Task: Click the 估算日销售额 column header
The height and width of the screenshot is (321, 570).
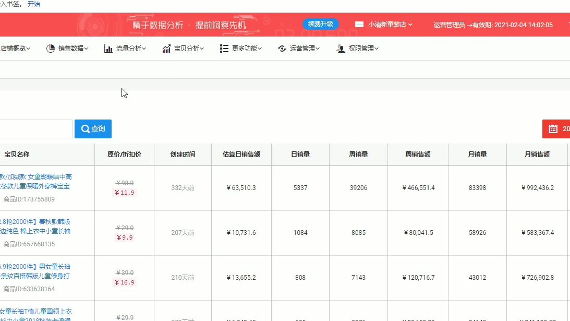Action: [241, 154]
